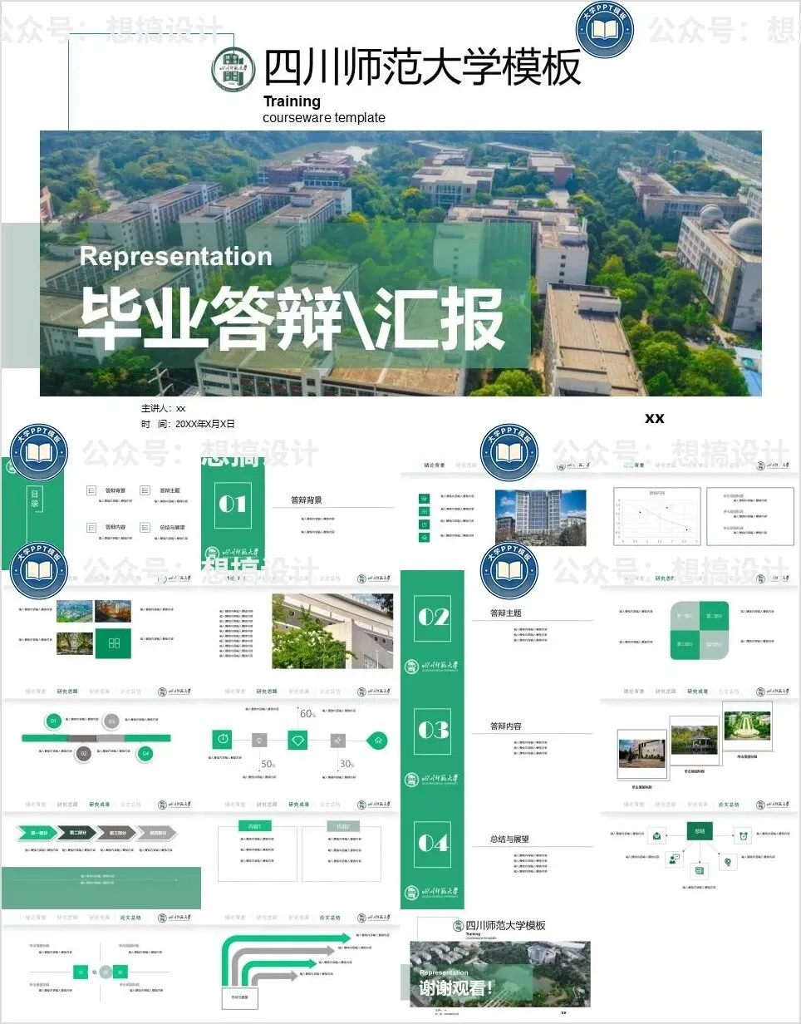The height and width of the screenshot is (1024, 801).
Task: Click the green 内容1 header box
Action: pyautogui.click(x=254, y=826)
